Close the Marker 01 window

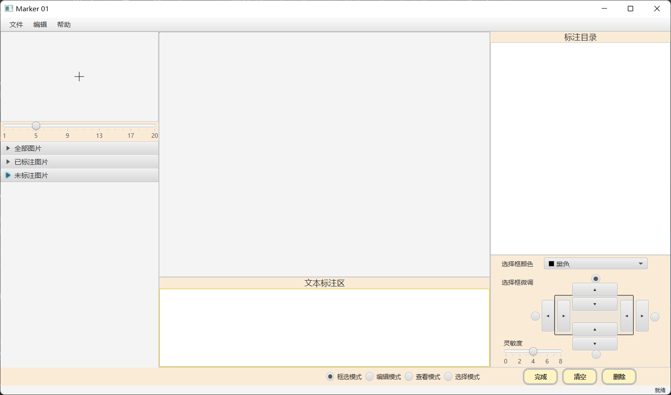[x=657, y=9]
